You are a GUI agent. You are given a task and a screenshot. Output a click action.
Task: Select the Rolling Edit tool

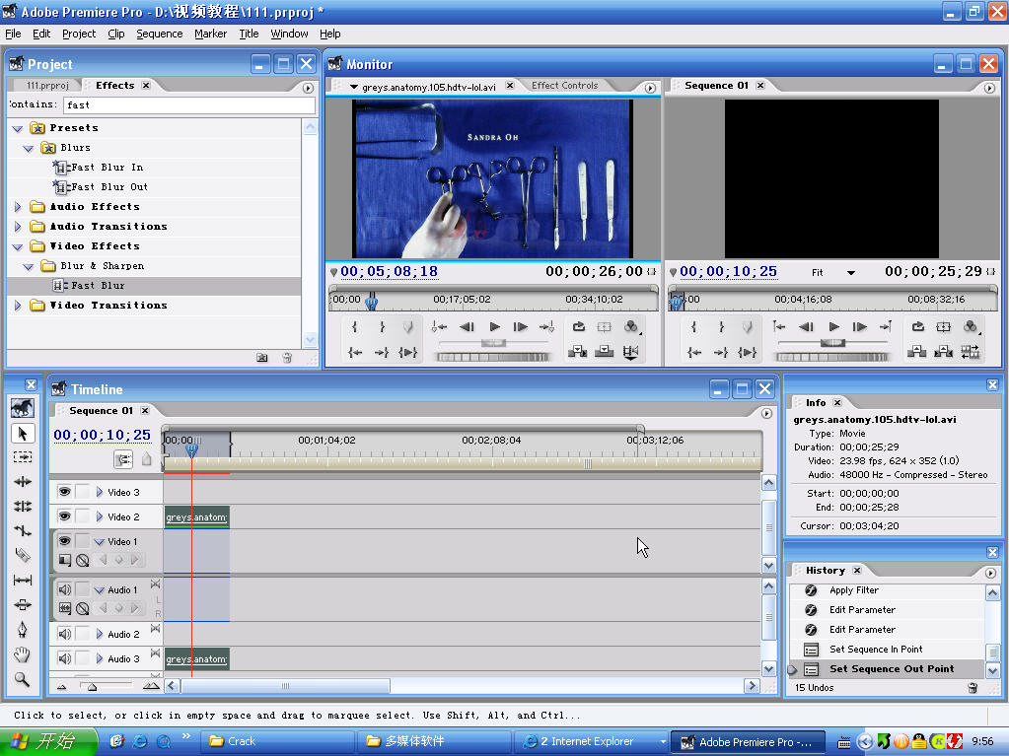23,507
